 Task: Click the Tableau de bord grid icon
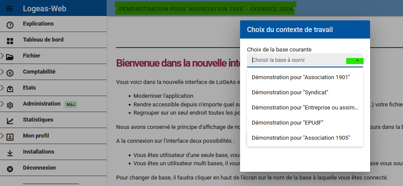point(10,41)
